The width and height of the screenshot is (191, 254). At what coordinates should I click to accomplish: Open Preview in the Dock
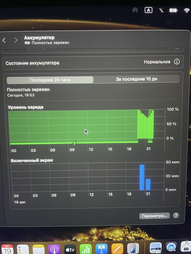tap(155, 248)
